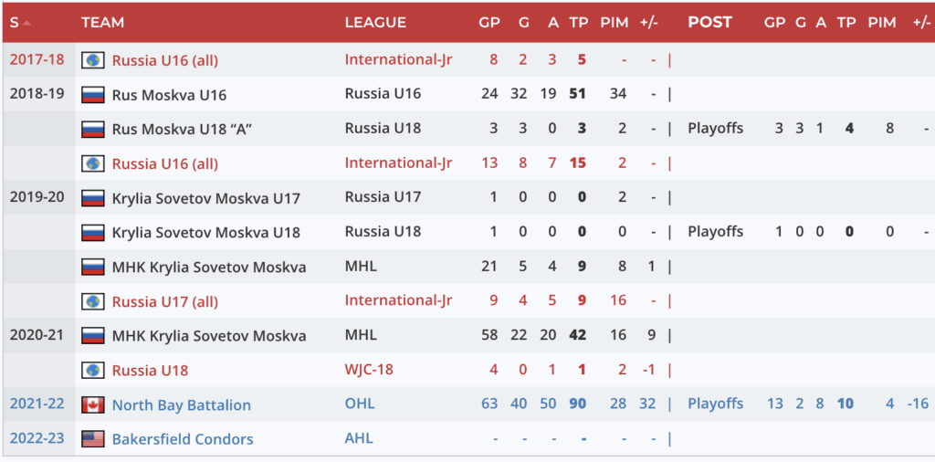Click Russian flag beside Krylia Sovetov Moskva U18

93,232
